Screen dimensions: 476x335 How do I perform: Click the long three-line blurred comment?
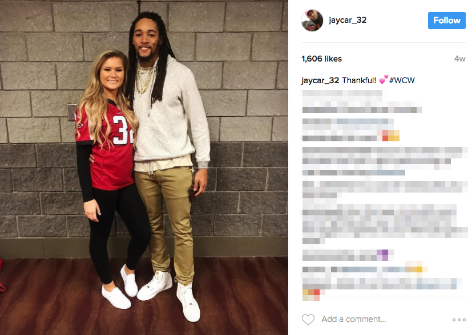coord(385,161)
